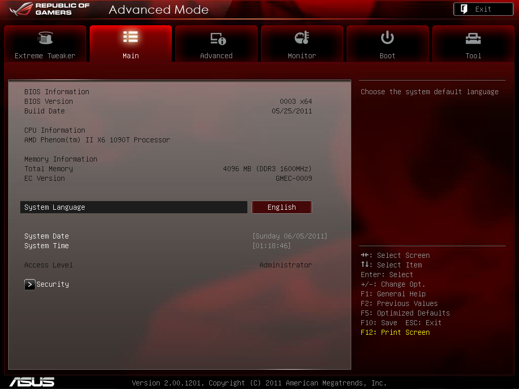Open the Security submenu label
519x389 pixels.
(53, 284)
